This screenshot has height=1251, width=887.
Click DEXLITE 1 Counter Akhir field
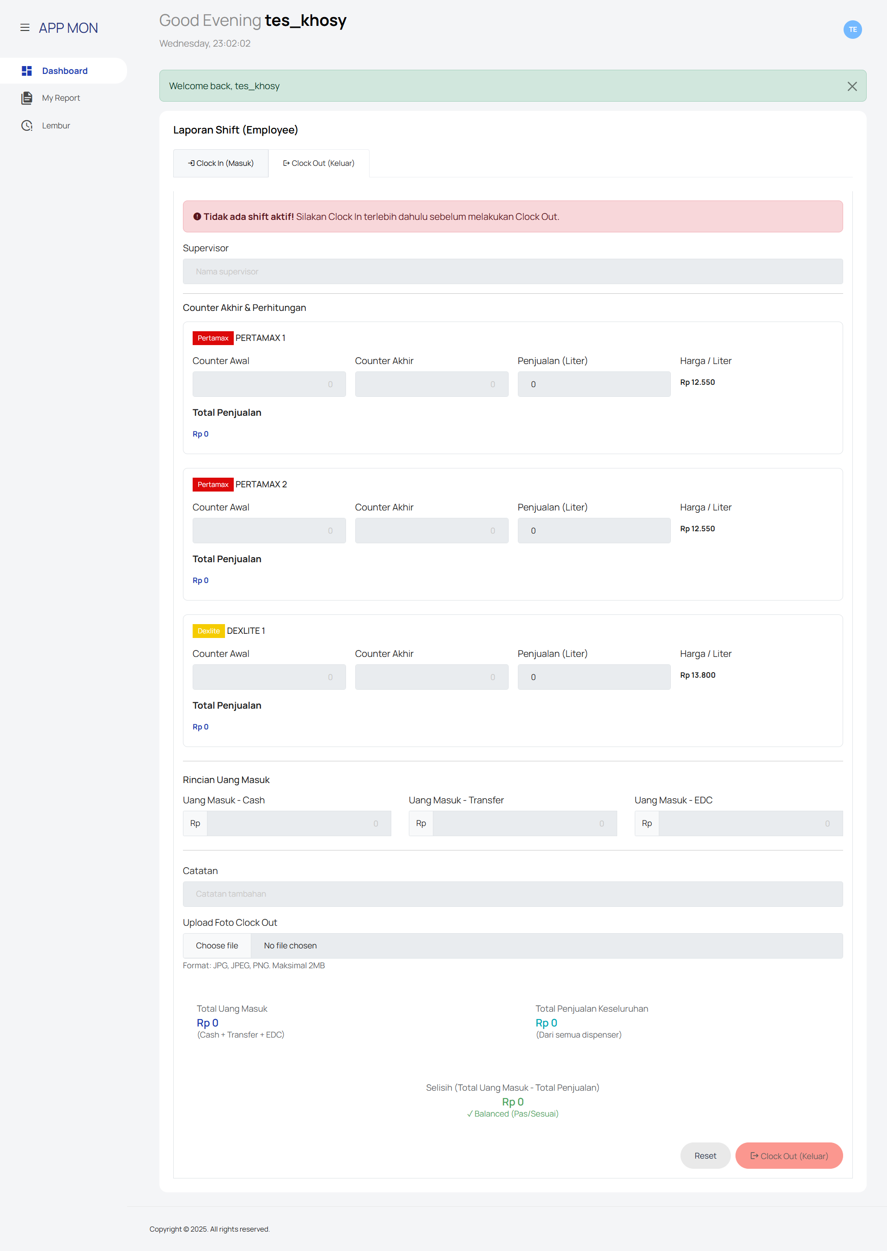click(x=431, y=677)
